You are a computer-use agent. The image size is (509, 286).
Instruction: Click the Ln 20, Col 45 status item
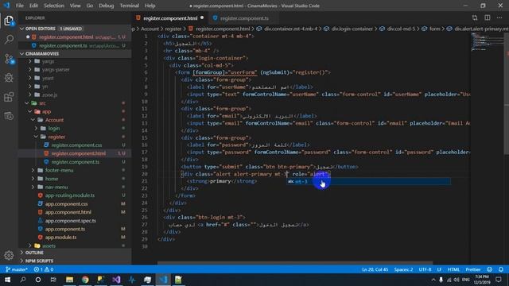375,269
